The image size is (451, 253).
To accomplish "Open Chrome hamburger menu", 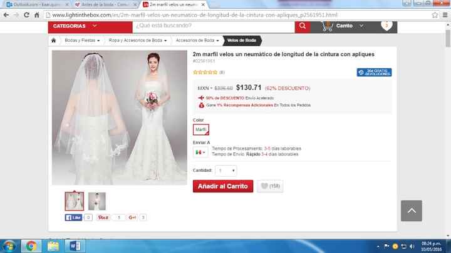I will pos(445,15).
